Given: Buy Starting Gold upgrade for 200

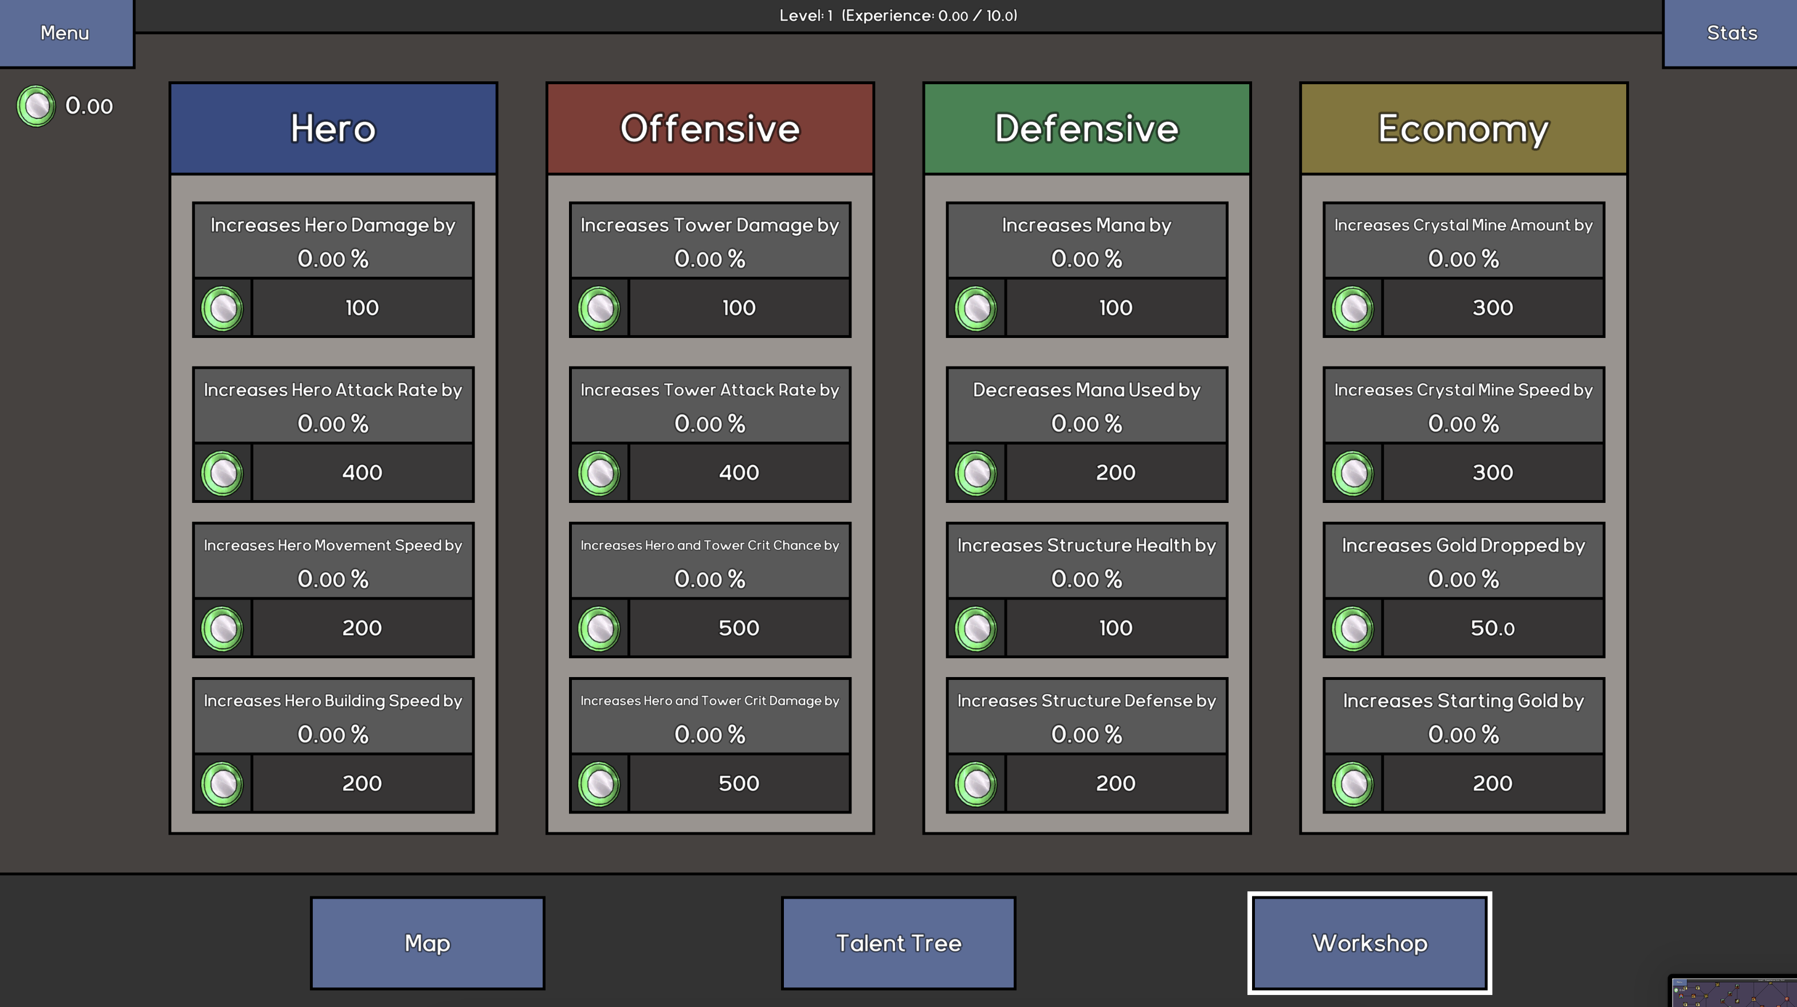Looking at the screenshot, I should [1492, 784].
